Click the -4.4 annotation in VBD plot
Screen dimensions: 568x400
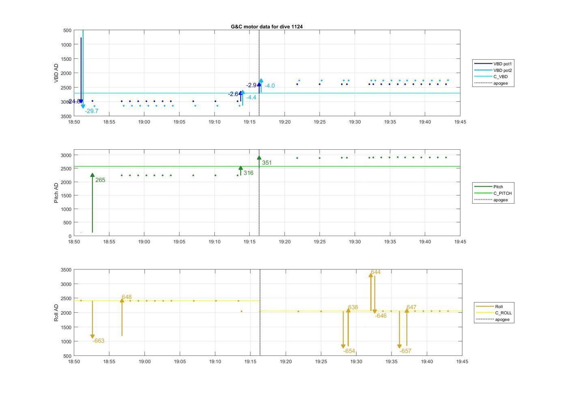(x=251, y=97)
